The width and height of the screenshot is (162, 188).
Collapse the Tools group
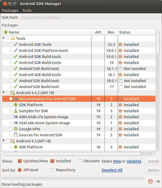4,38
